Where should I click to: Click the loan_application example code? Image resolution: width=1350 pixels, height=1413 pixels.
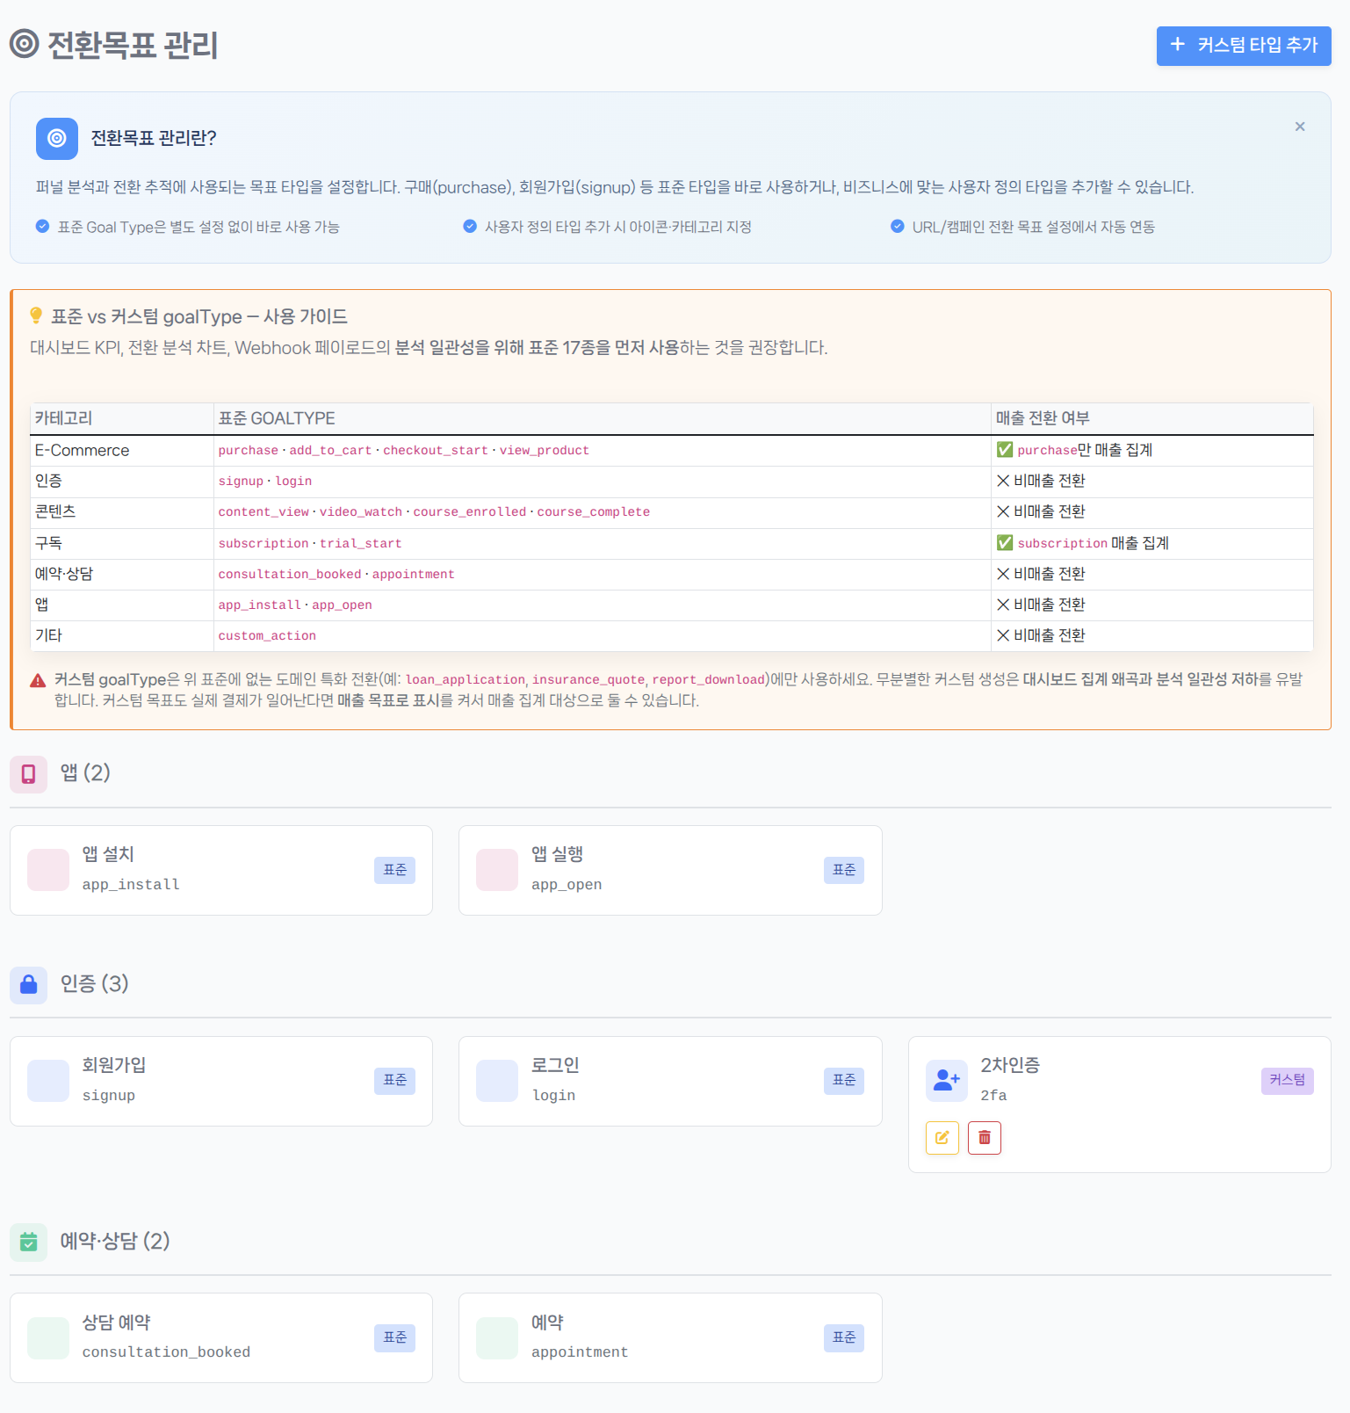click(466, 680)
